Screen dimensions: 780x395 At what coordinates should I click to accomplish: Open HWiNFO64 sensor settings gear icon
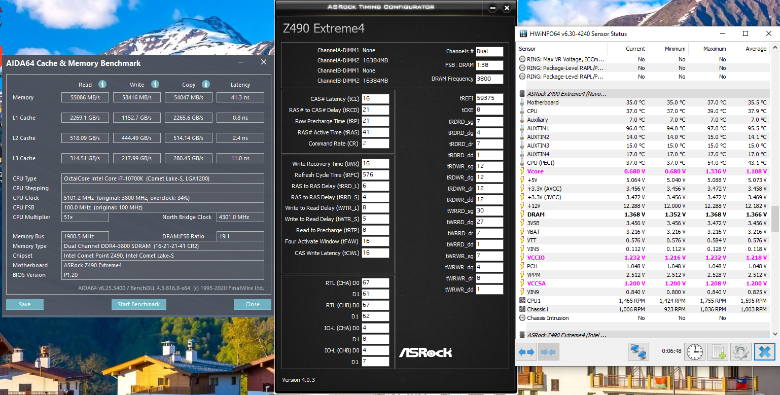pos(741,351)
